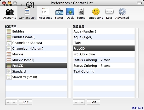Click the Mockie (Small) layout icon

[9, 60]
